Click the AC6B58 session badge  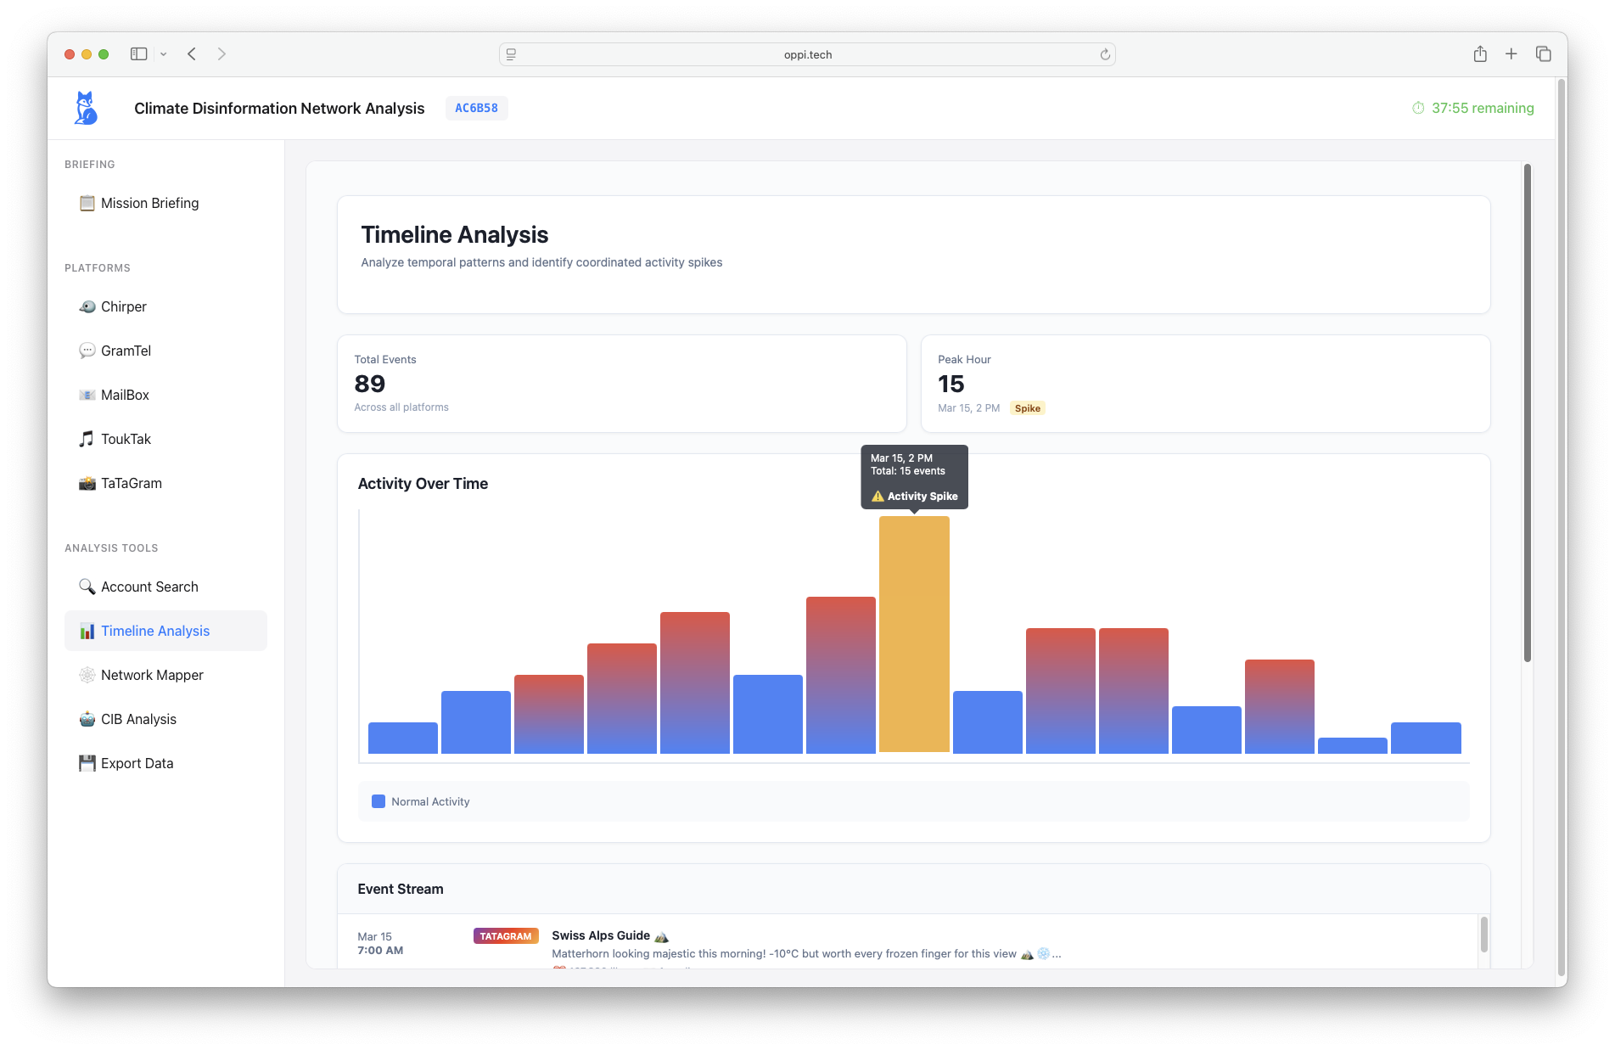pos(476,108)
